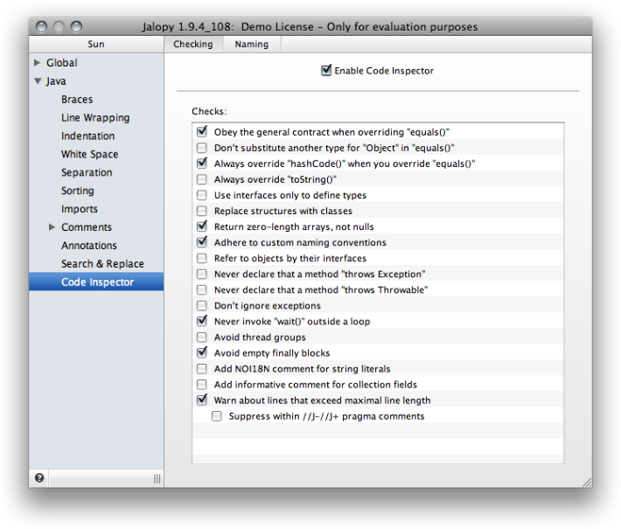Enable Always override toString() check
Image resolution: width=621 pixels, height=529 pixels.
coord(202,179)
